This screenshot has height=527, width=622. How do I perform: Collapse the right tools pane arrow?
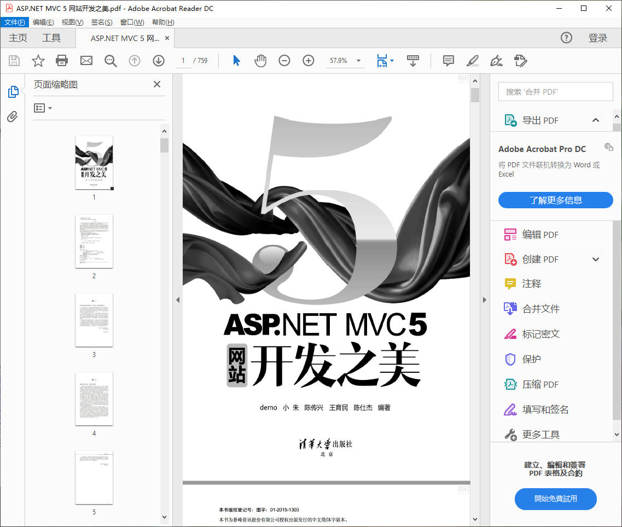pos(484,300)
